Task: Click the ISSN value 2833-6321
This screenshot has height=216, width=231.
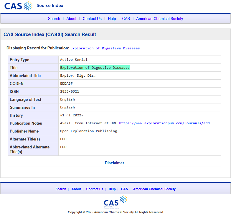Action: 70,91
